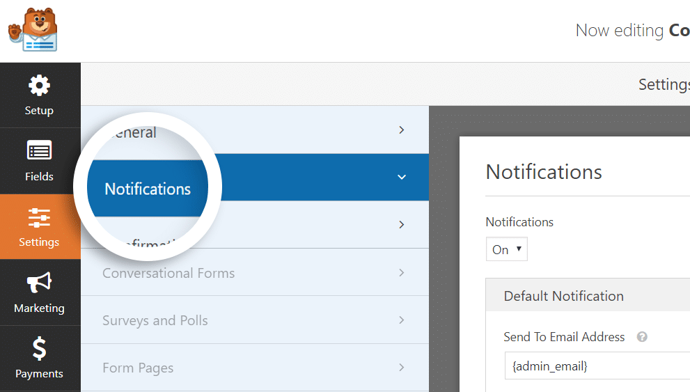This screenshot has width=690, height=392.
Task: Expand the Confirmations row chevron
Action: pos(401,225)
